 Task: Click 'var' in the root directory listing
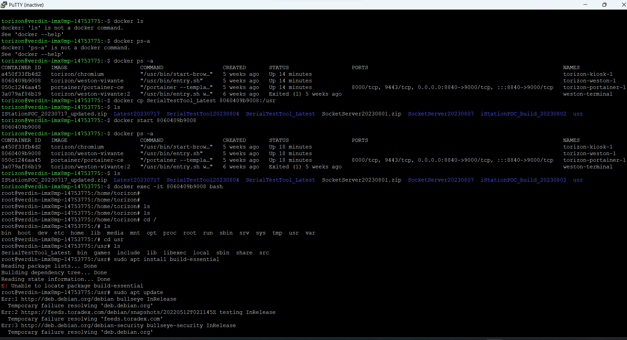coord(310,233)
